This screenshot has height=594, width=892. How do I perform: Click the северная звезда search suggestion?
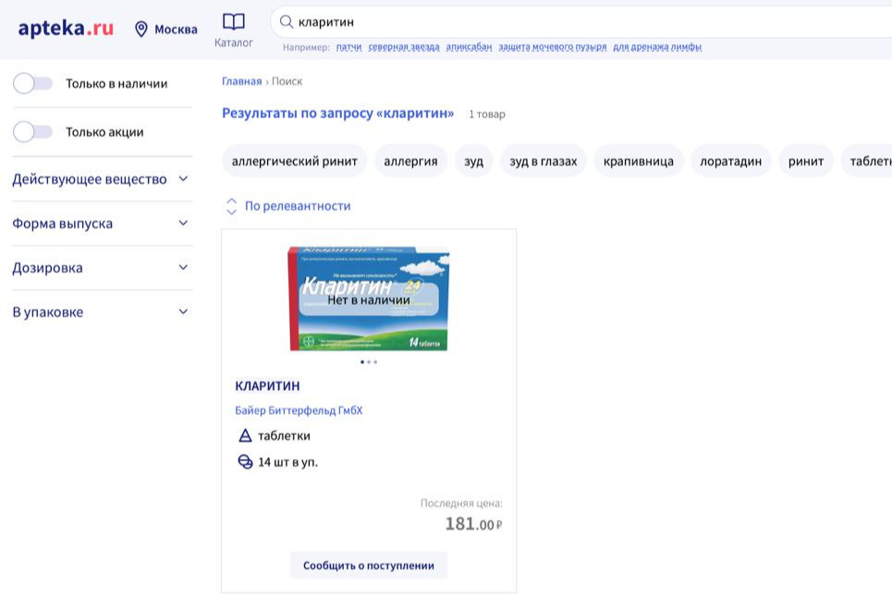click(x=404, y=46)
